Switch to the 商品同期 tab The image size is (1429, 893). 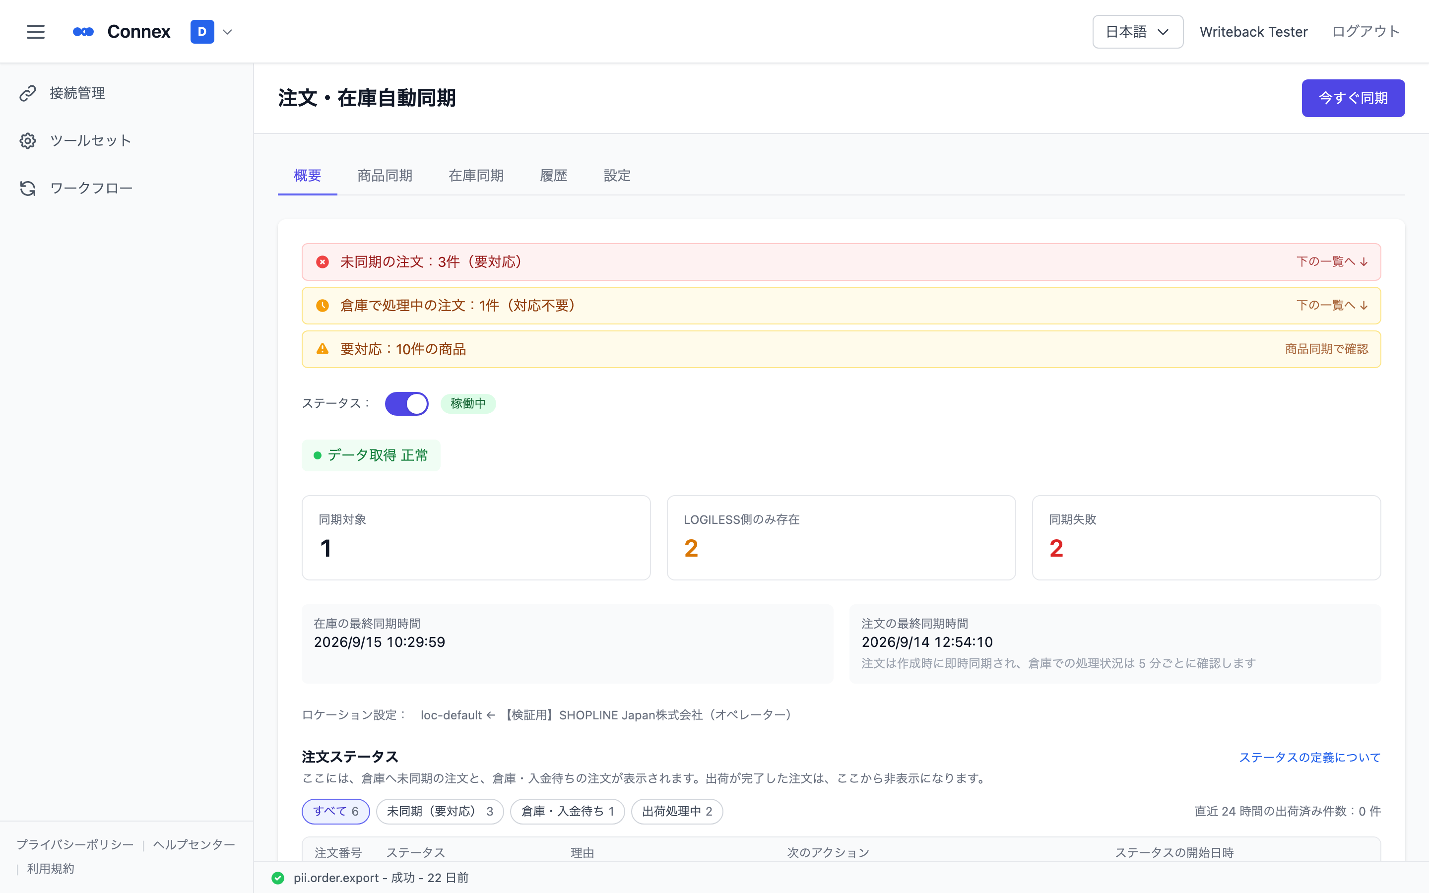[x=385, y=176]
